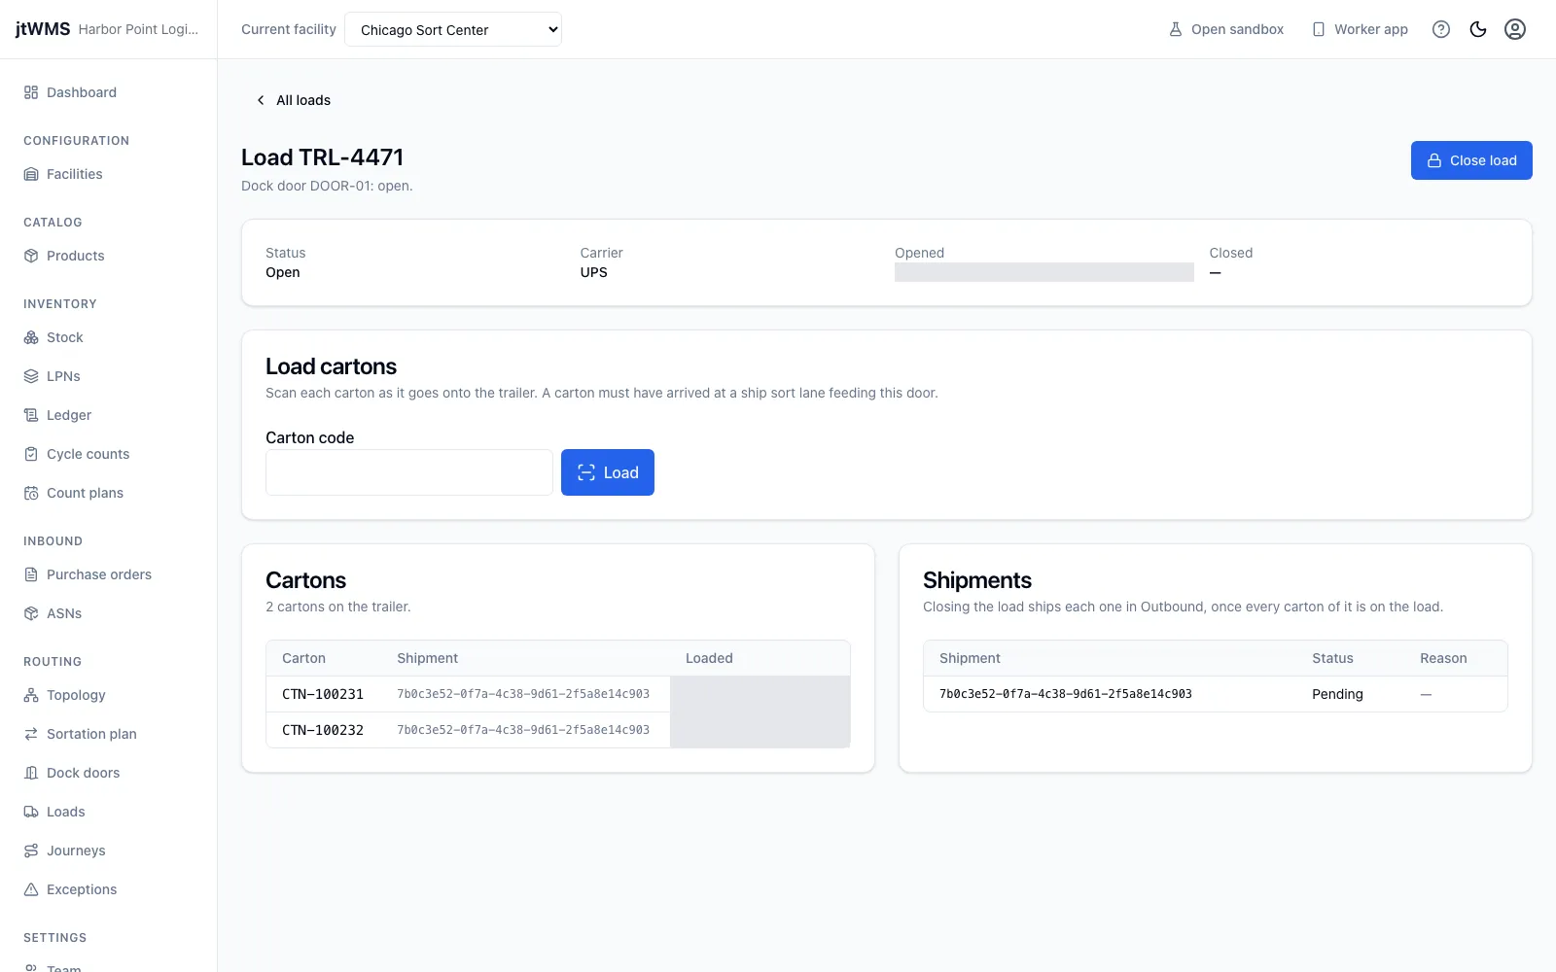Click the UPS carrier value
The width and height of the screenshot is (1556, 972).
tap(594, 272)
